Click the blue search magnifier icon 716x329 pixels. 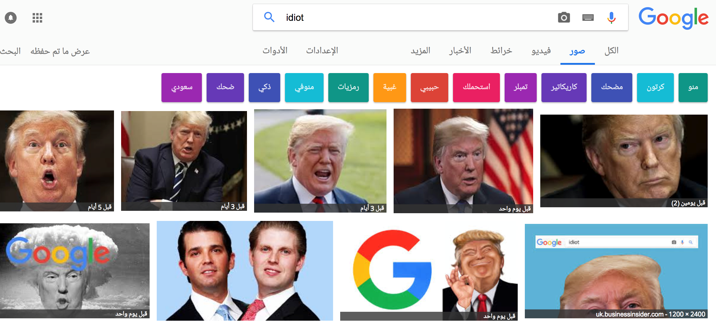pos(269,17)
